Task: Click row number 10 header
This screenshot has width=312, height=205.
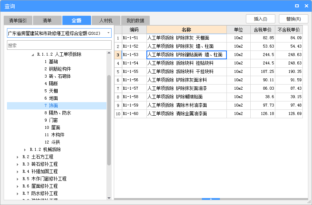Action: pos(118,114)
